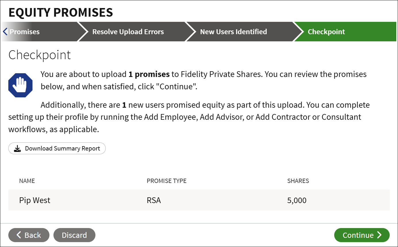Select the Pip West row
398x247 pixels.
point(199,200)
